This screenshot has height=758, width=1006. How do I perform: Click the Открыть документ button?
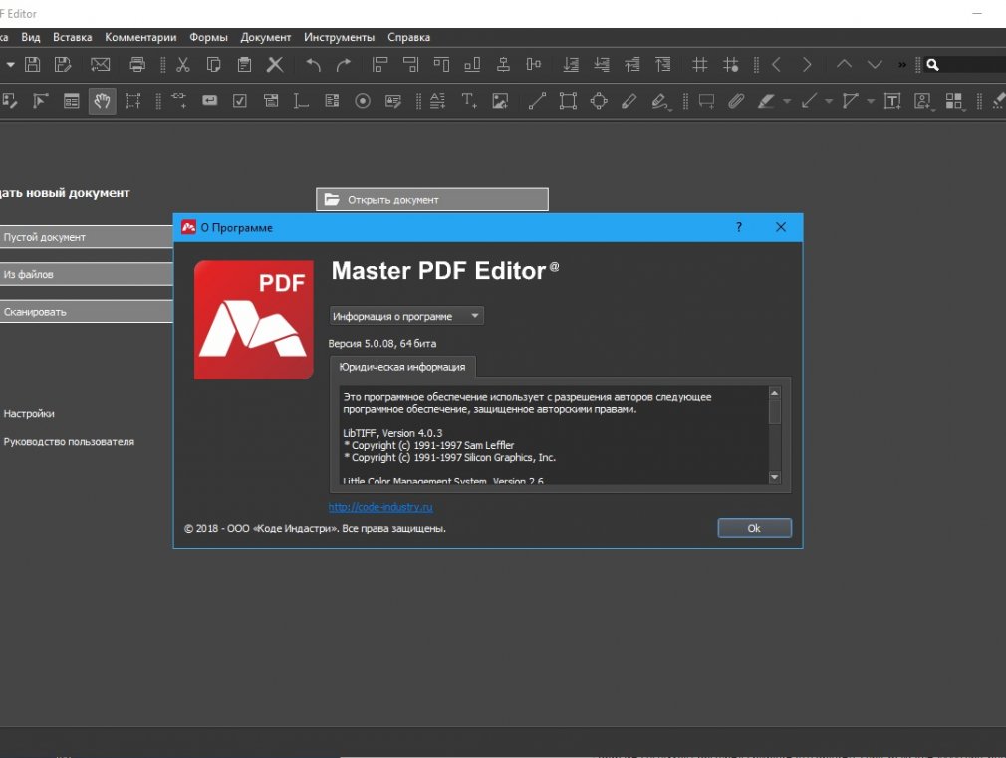click(432, 199)
